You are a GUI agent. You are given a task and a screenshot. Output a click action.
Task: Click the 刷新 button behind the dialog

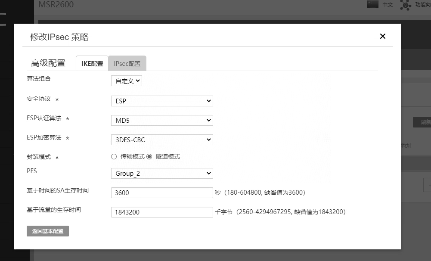tap(422, 122)
